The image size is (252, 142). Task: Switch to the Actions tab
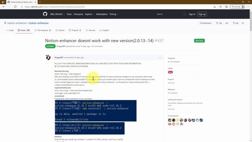tap(60, 30)
